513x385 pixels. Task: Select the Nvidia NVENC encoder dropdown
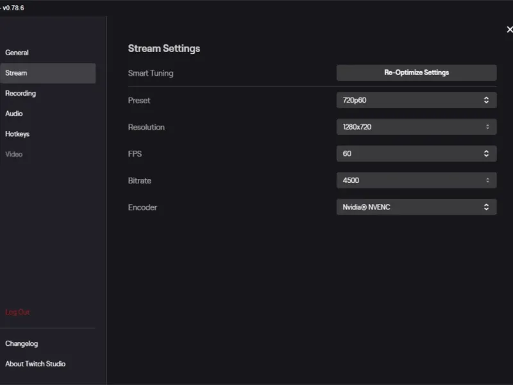410,207
